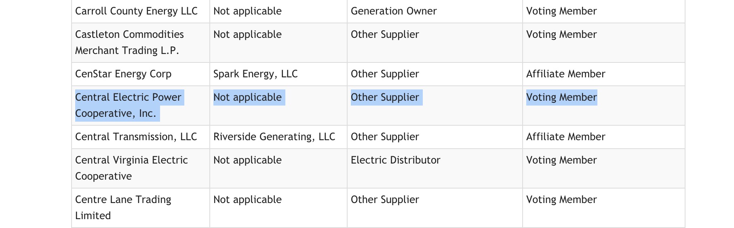Select the Central Transmission, LLC cell
The height and width of the screenshot is (228, 734).
[136, 137]
